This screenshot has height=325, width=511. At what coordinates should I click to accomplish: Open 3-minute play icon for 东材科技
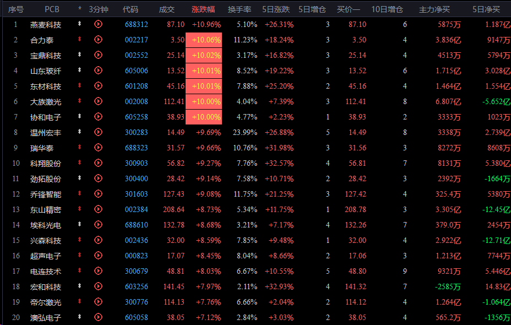point(98,86)
